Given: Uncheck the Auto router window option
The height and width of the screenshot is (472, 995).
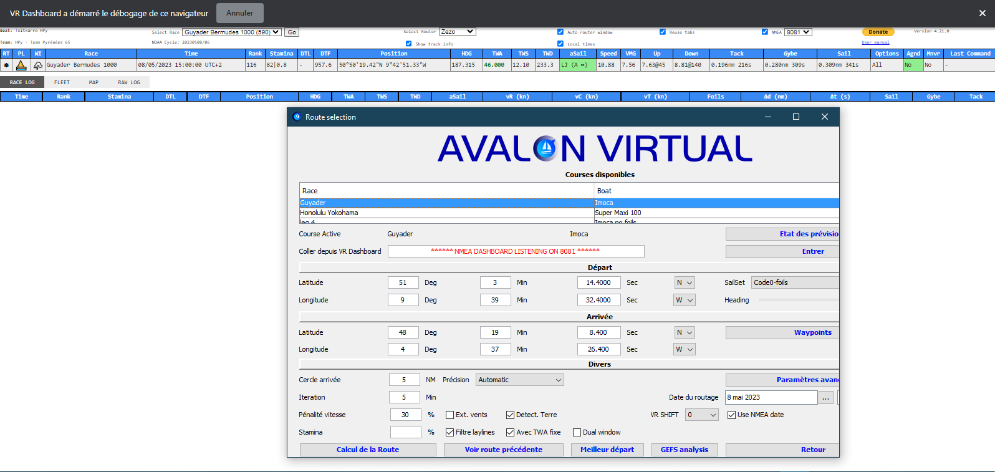Looking at the screenshot, I should click(560, 32).
